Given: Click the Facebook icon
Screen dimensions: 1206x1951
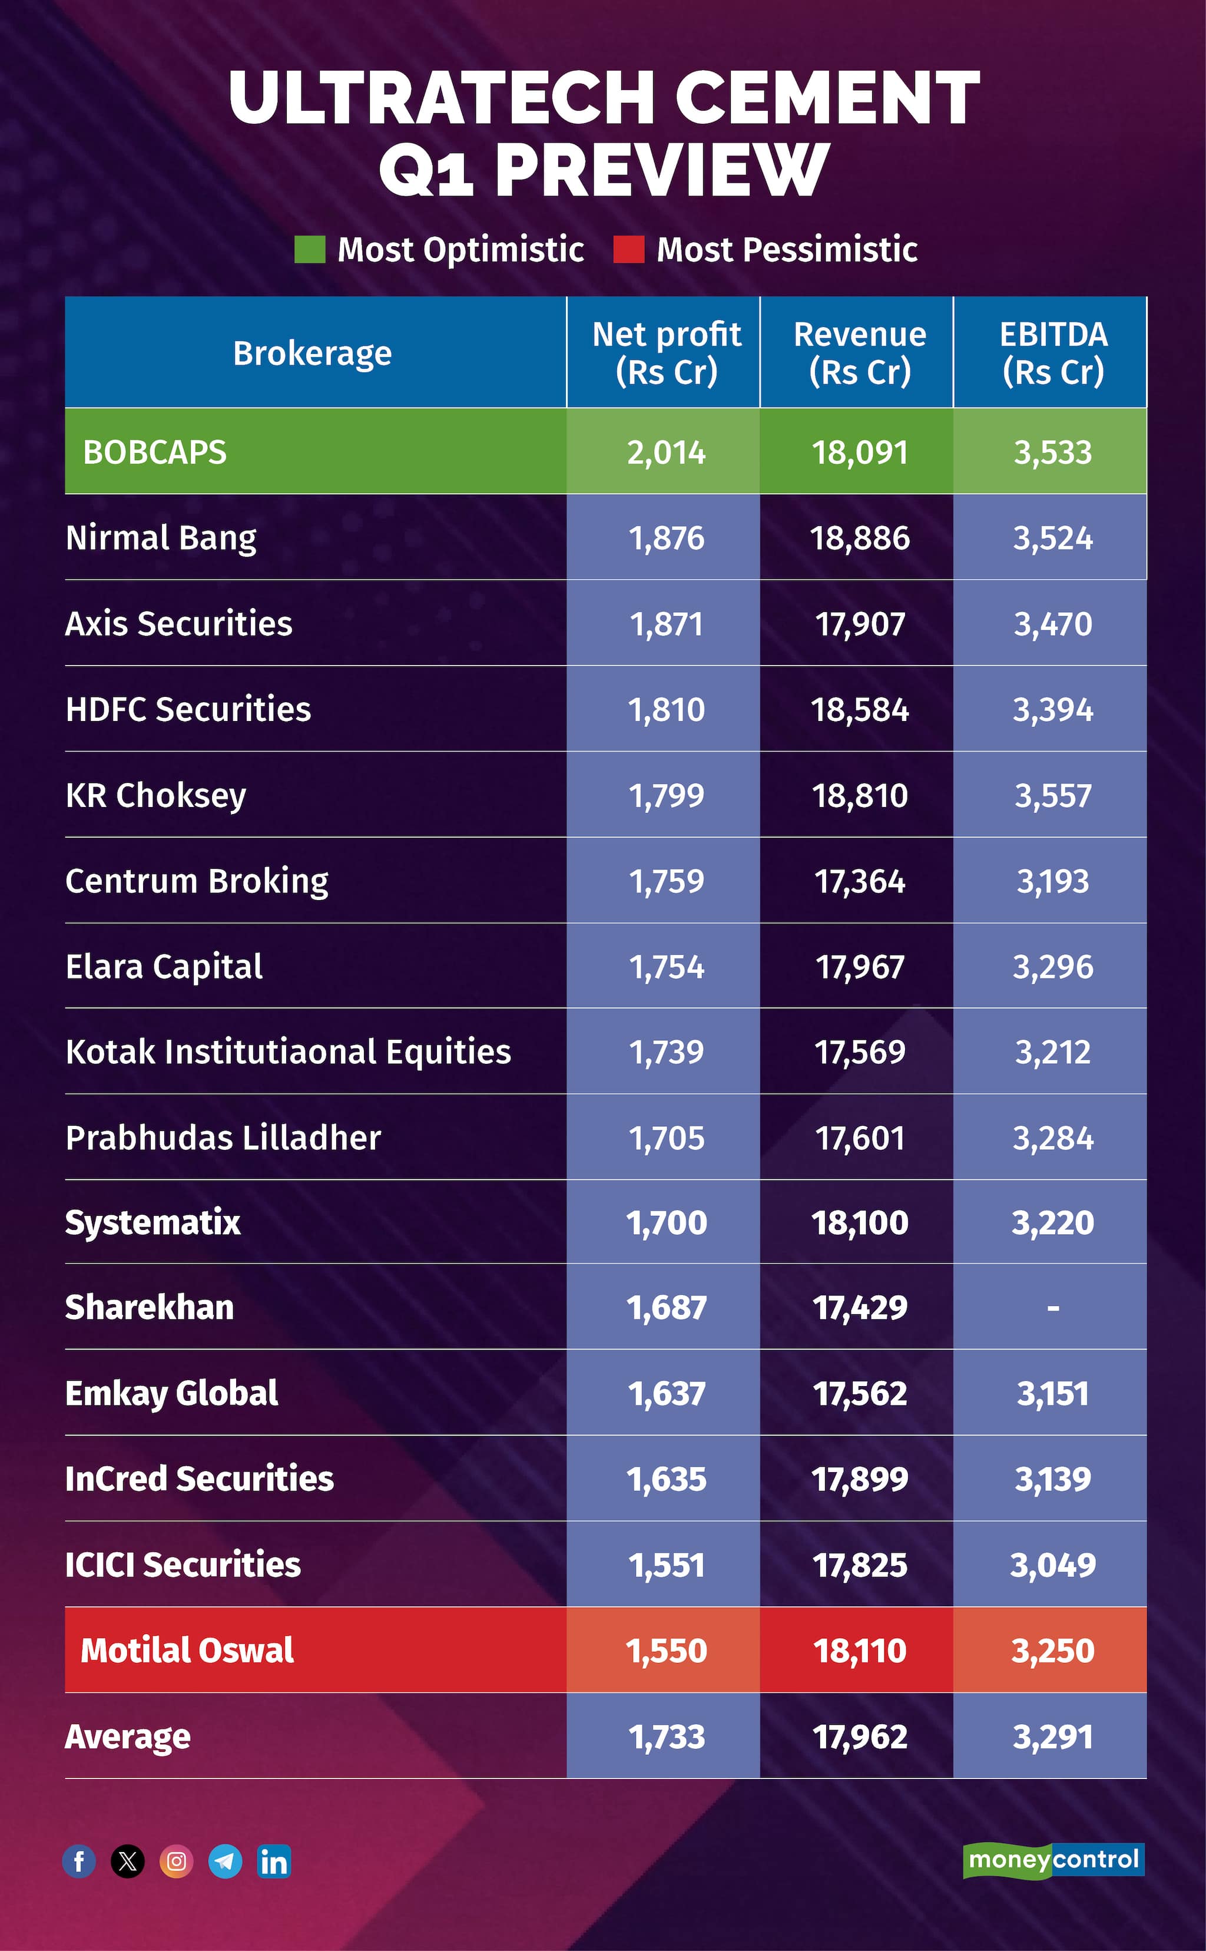Looking at the screenshot, I should point(79,1861).
